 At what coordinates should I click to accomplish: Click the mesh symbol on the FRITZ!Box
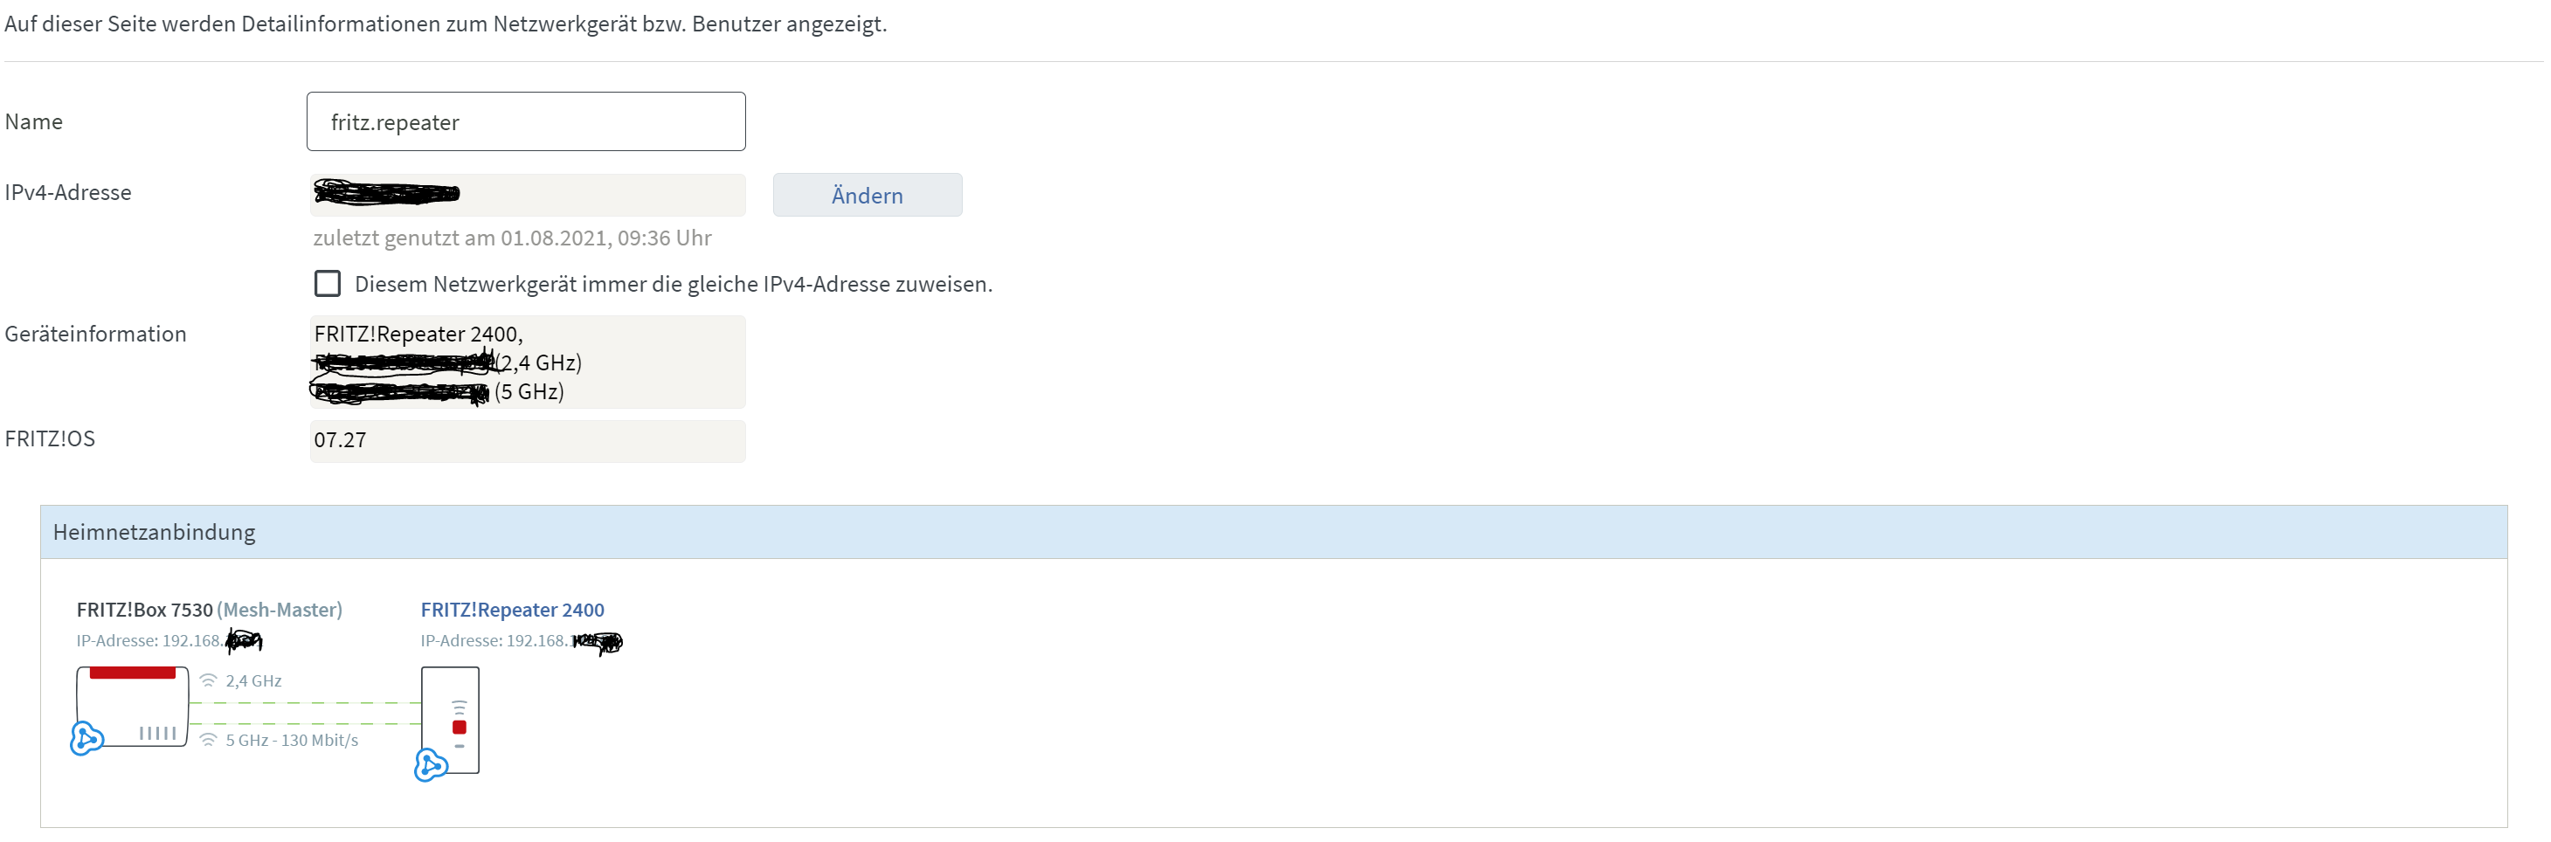pyautogui.click(x=87, y=738)
